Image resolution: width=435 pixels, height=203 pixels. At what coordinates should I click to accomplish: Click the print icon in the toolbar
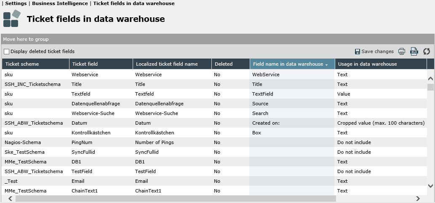(x=402, y=51)
